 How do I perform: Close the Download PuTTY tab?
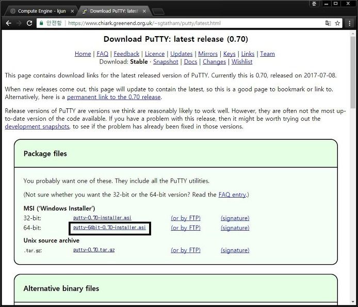(144, 11)
